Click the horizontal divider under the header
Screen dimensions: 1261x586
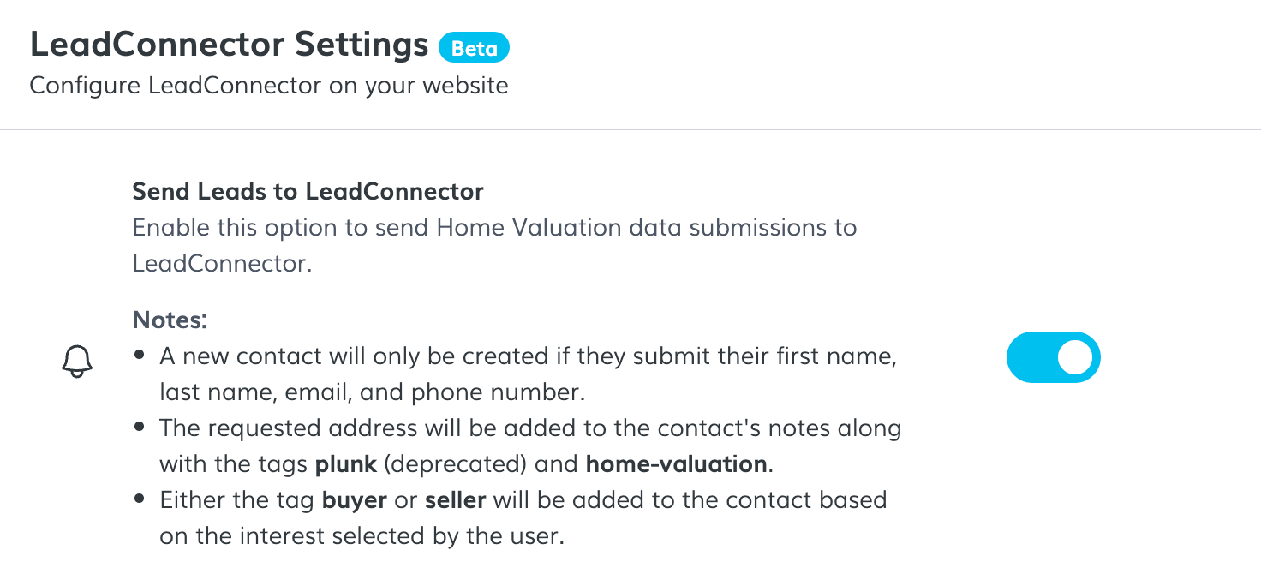630,129
